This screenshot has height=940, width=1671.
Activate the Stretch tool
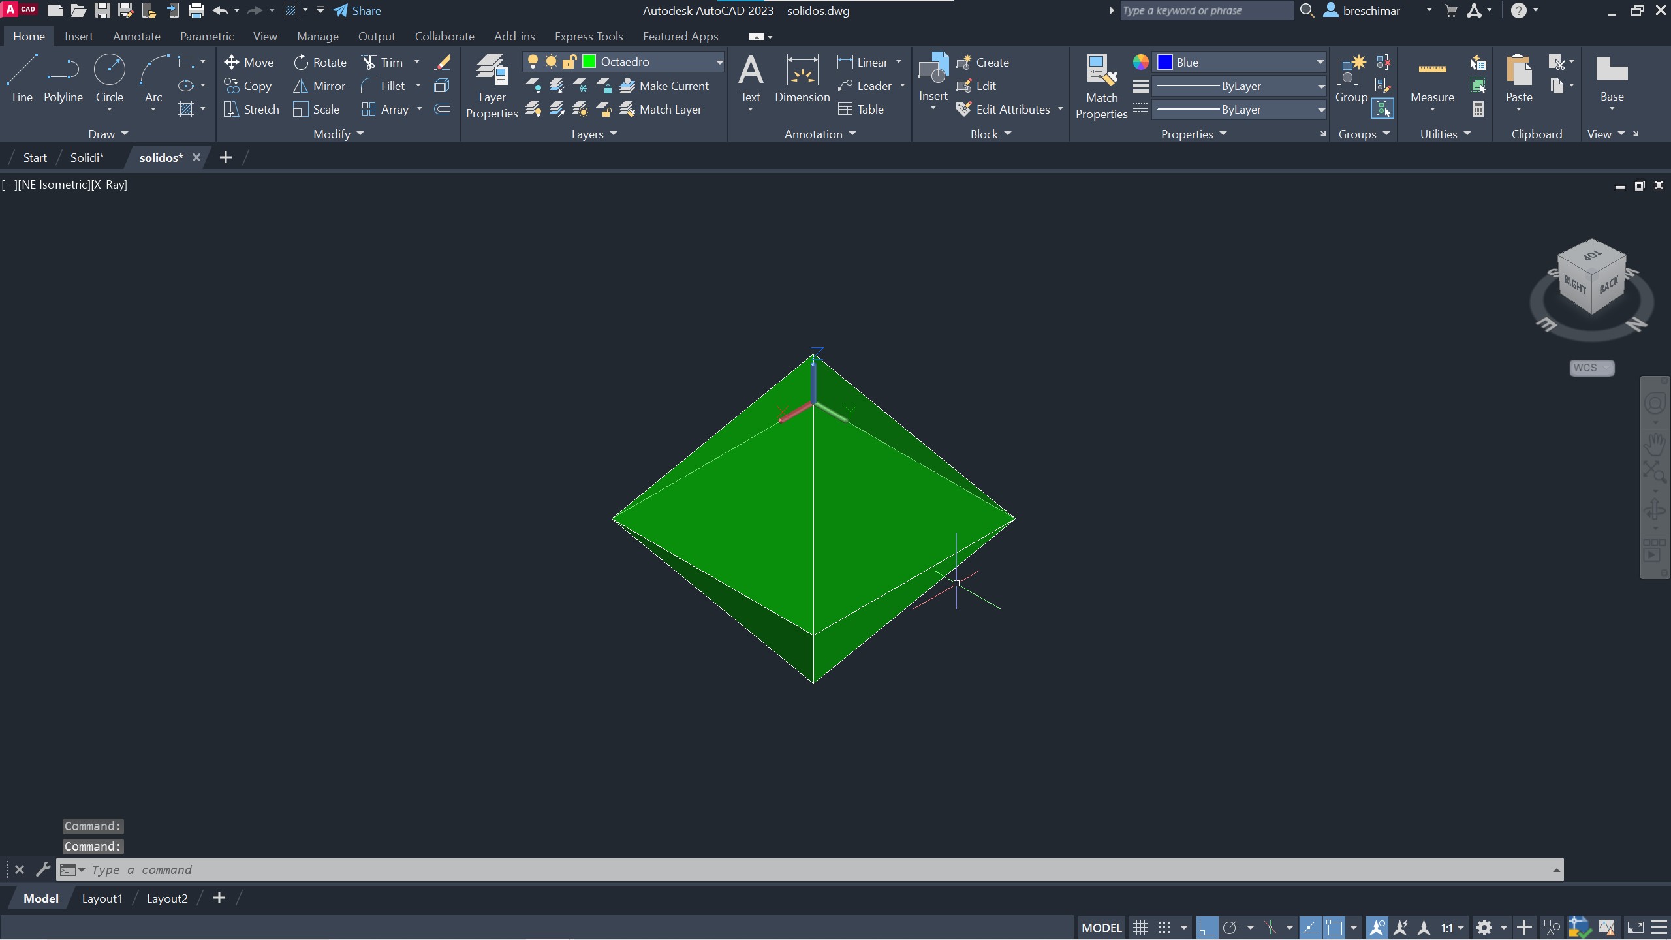[x=251, y=109]
